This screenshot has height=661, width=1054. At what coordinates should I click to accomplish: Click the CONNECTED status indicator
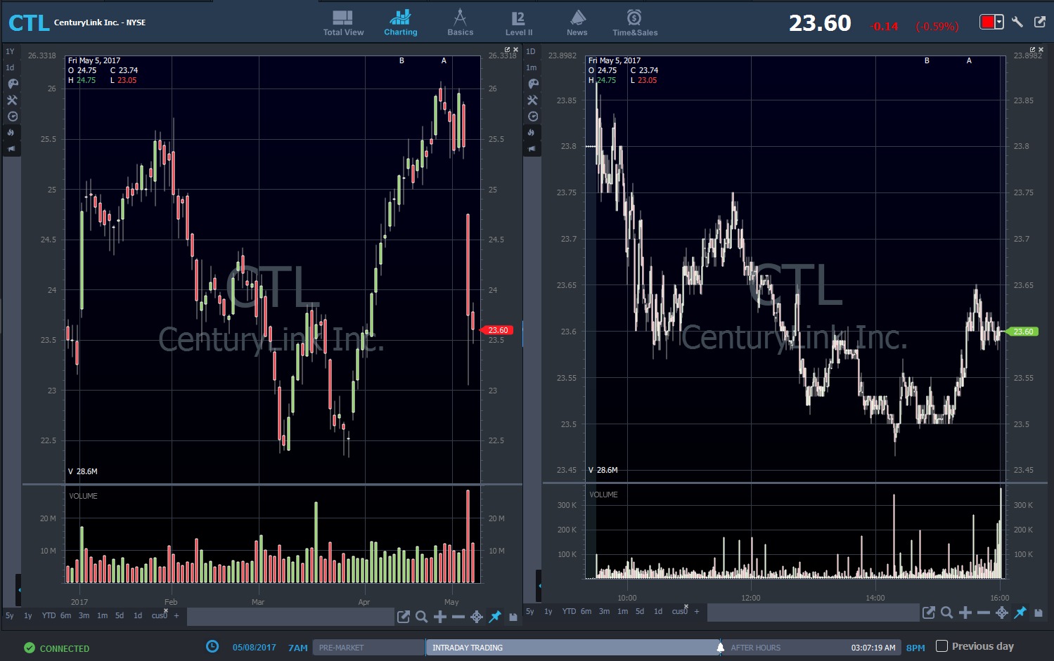[57, 648]
